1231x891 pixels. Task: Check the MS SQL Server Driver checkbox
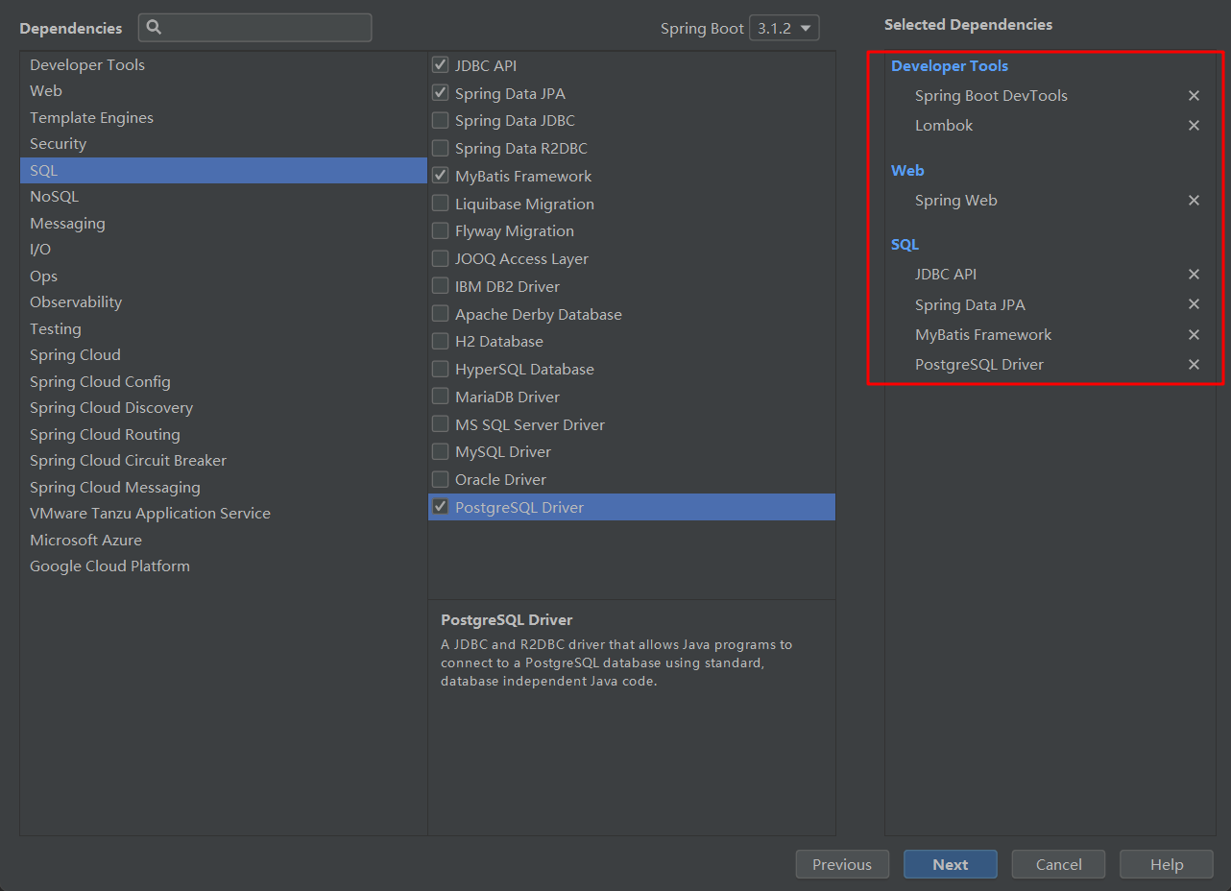440,424
